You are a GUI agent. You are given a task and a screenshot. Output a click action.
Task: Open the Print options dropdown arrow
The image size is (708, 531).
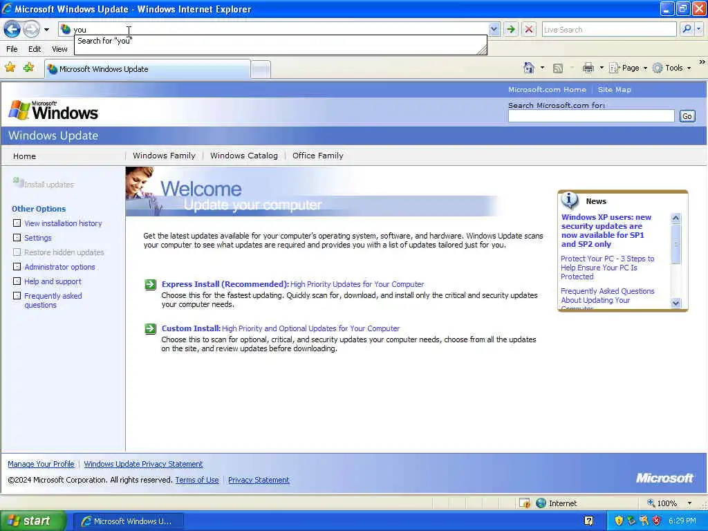pos(602,68)
